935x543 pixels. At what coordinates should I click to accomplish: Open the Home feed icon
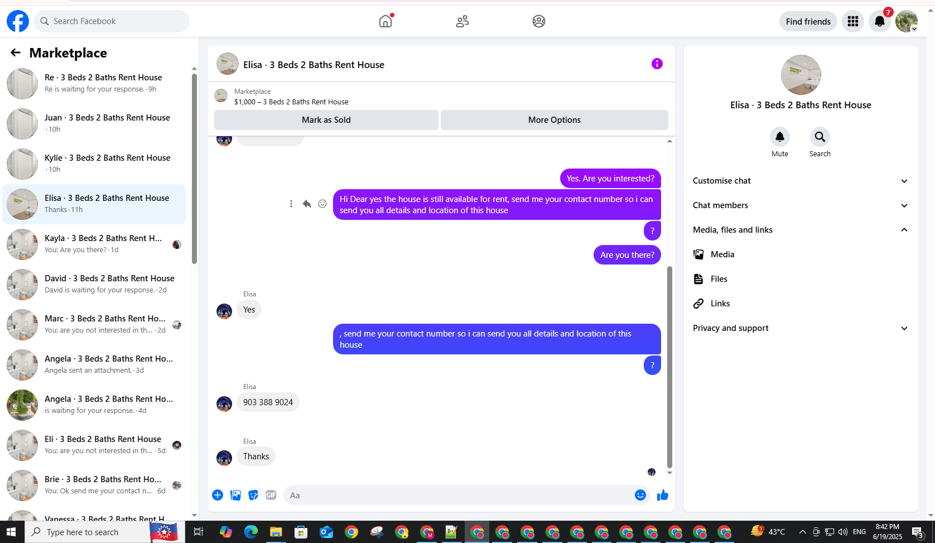[385, 21]
